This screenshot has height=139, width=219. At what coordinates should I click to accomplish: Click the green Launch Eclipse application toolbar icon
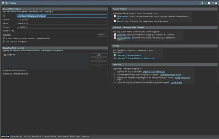pyautogui.click(x=202, y=3)
